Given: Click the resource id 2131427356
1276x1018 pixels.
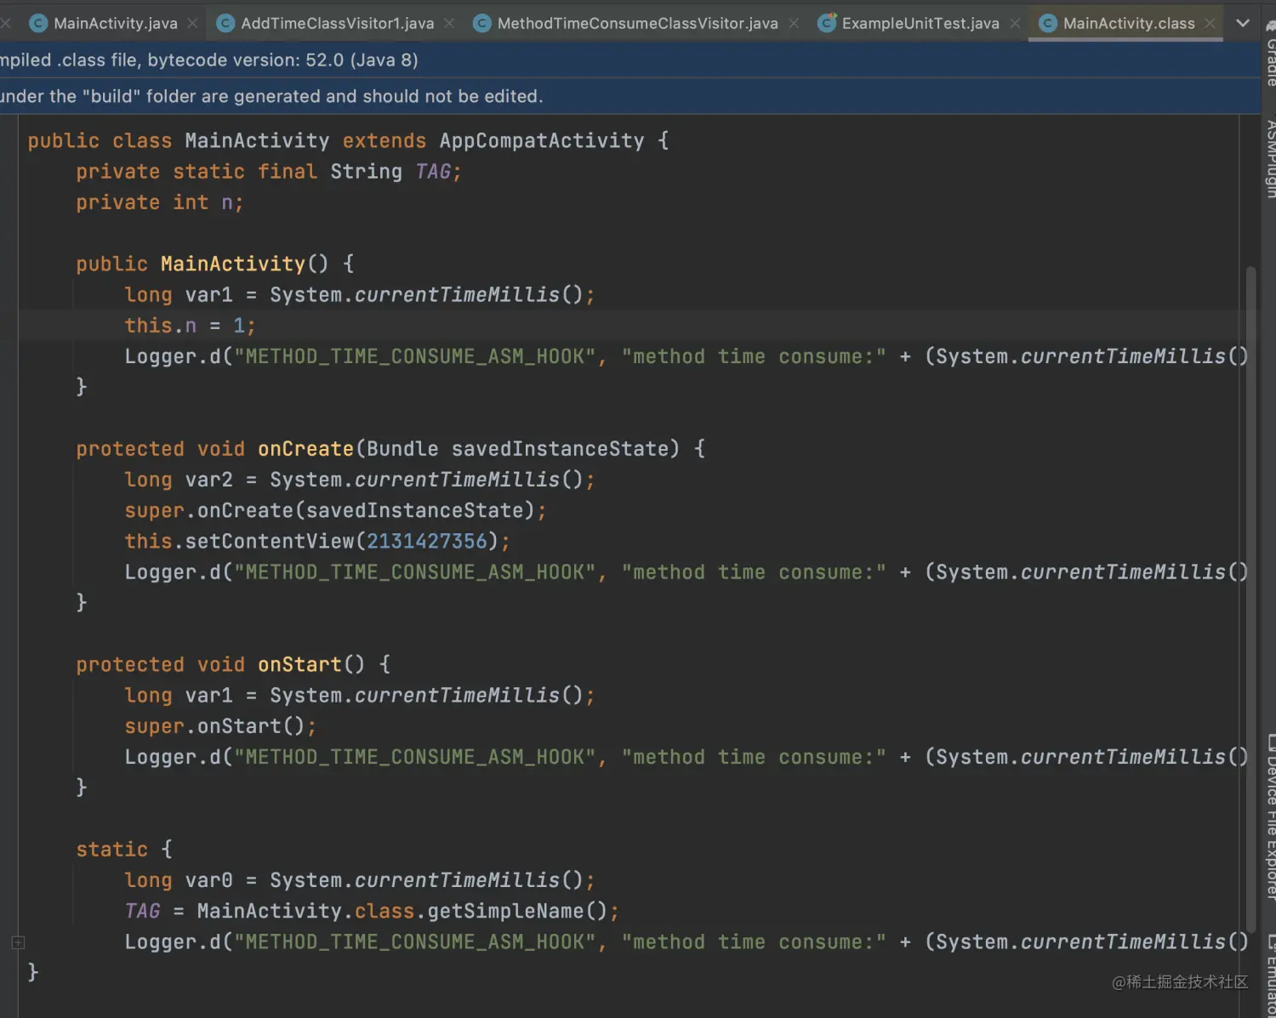Looking at the screenshot, I should [x=427, y=541].
